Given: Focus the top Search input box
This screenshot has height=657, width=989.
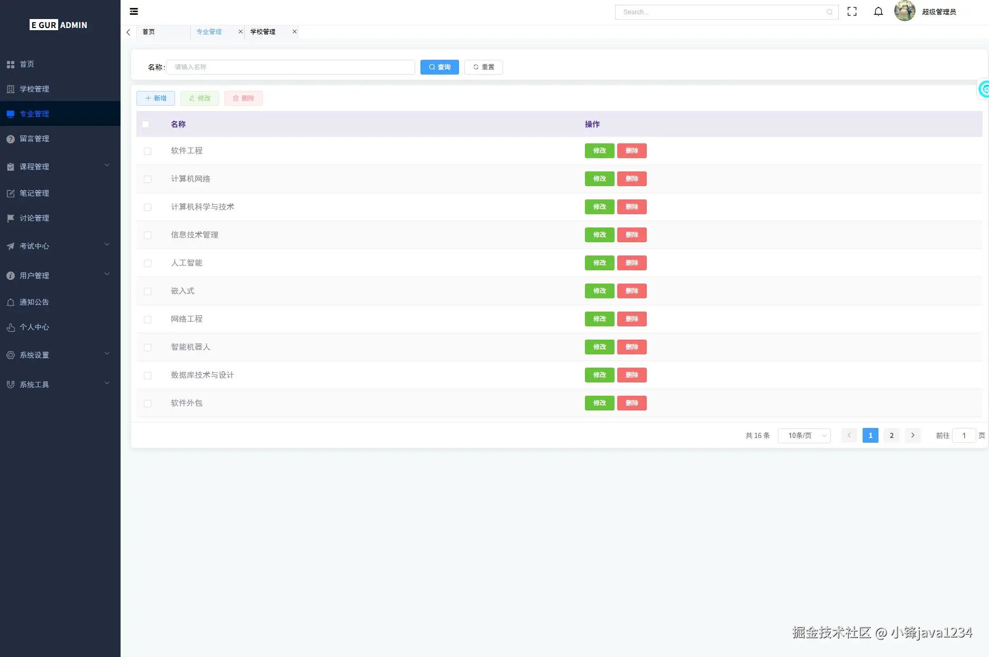Looking at the screenshot, I should click(727, 12).
